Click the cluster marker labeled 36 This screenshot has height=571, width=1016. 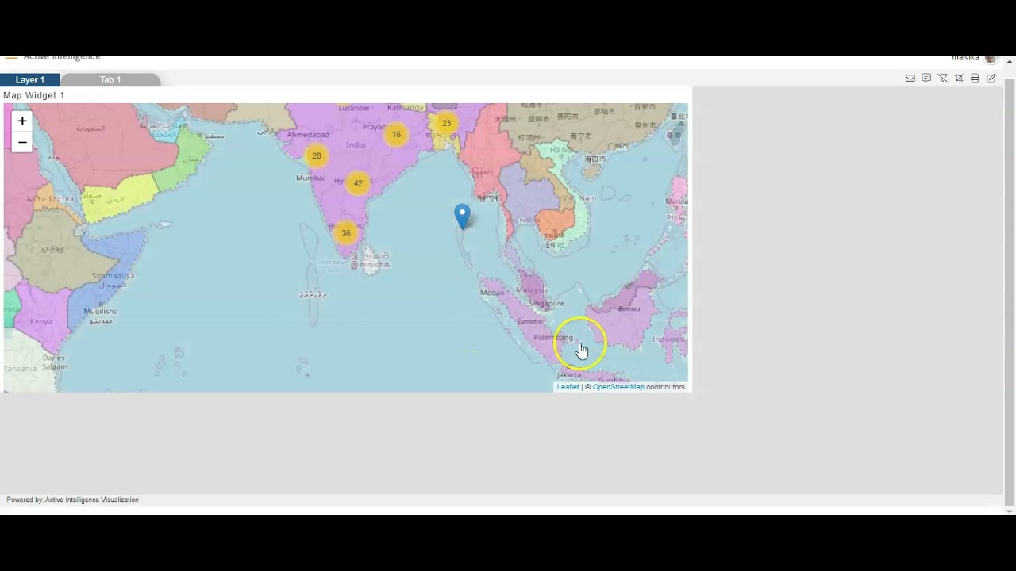[x=346, y=233]
